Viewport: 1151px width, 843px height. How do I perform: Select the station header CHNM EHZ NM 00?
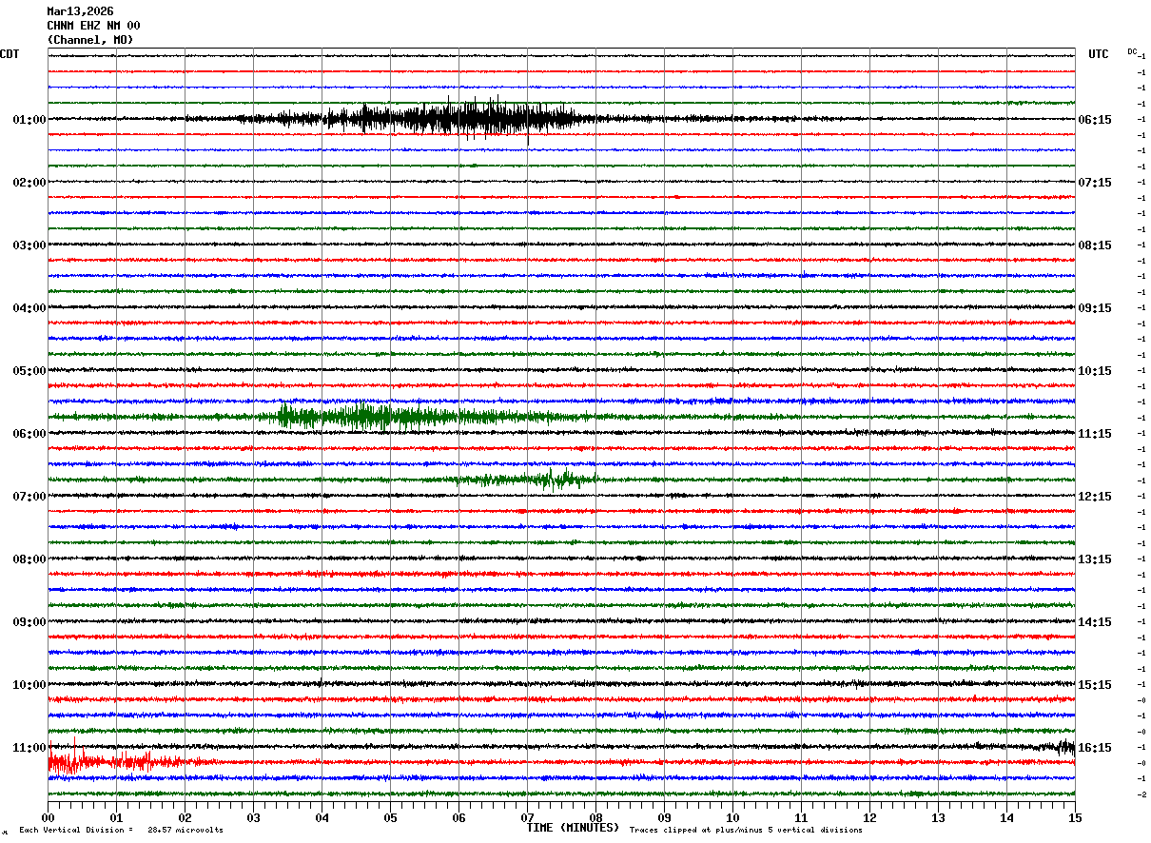(93, 26)
